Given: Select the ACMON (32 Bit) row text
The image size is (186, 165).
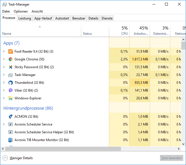Looking at the screenshot, I should [x=26, y=117].
